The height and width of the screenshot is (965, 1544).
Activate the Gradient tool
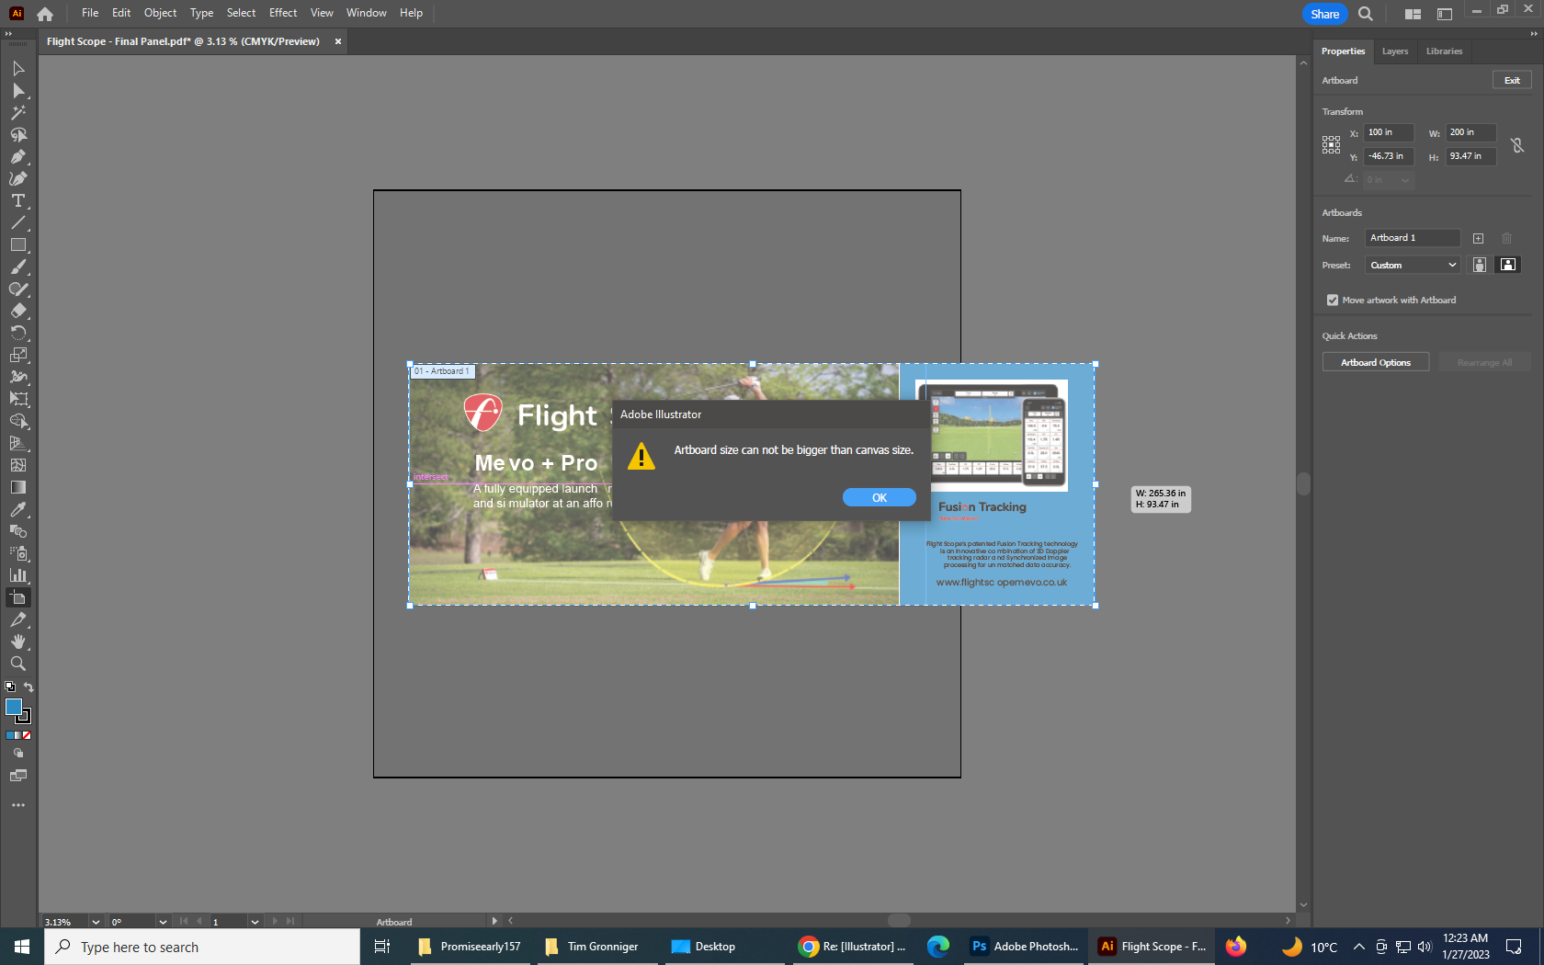coord(18,487)
